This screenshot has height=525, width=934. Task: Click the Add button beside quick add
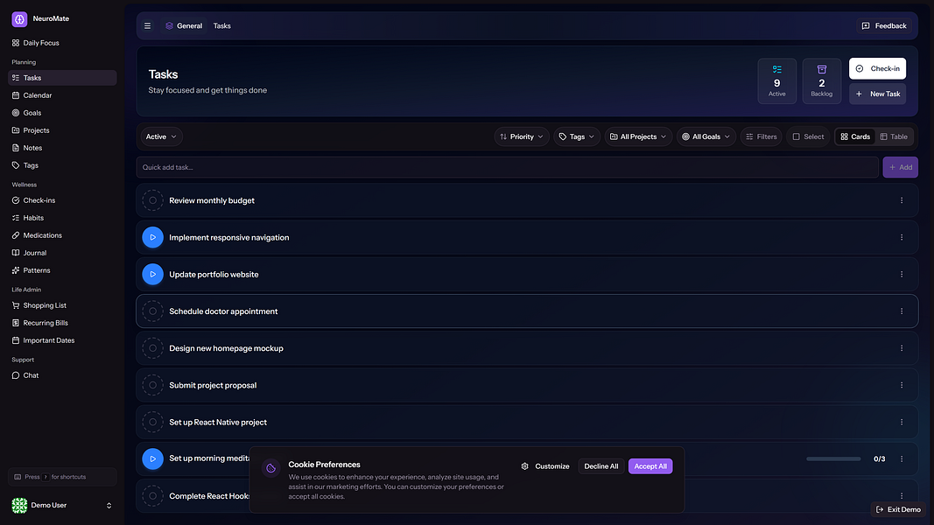pos(900,167)
